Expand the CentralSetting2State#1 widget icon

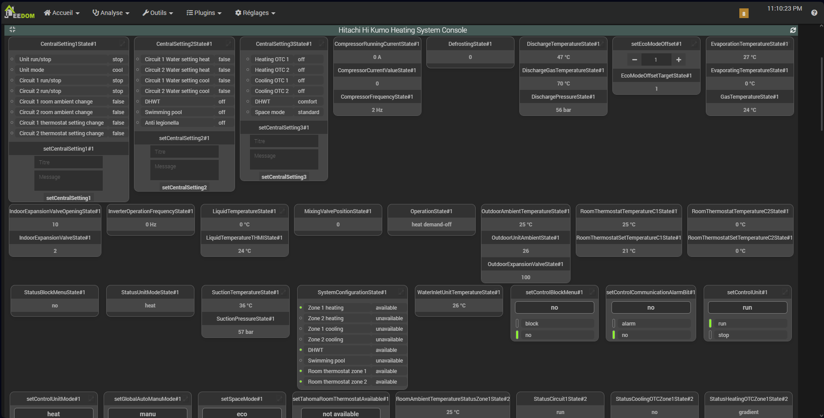click(228, 44)
